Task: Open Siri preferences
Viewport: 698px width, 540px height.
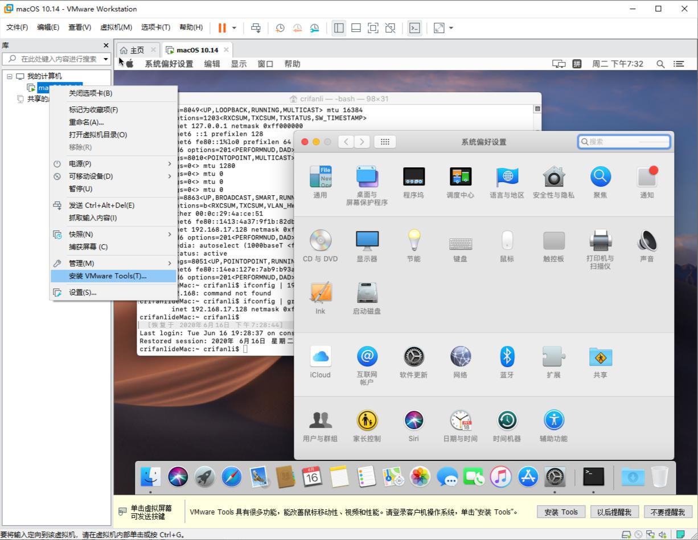Action: click(413, 421)
